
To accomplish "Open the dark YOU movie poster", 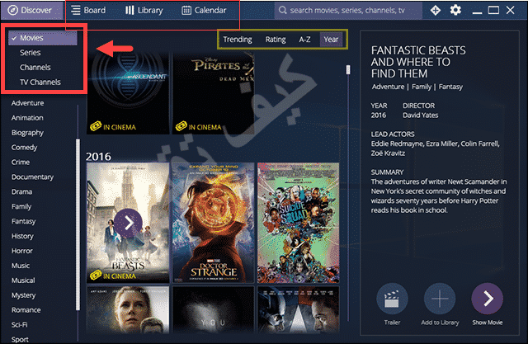I will [213, 309].
